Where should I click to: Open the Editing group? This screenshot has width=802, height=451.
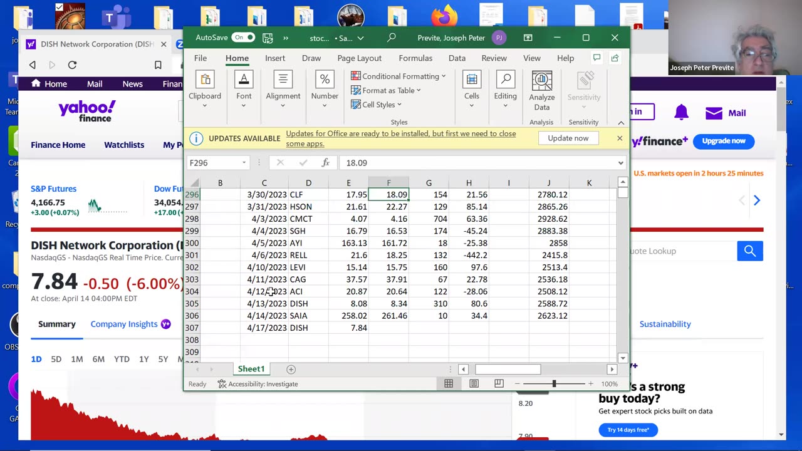[505, 89]
